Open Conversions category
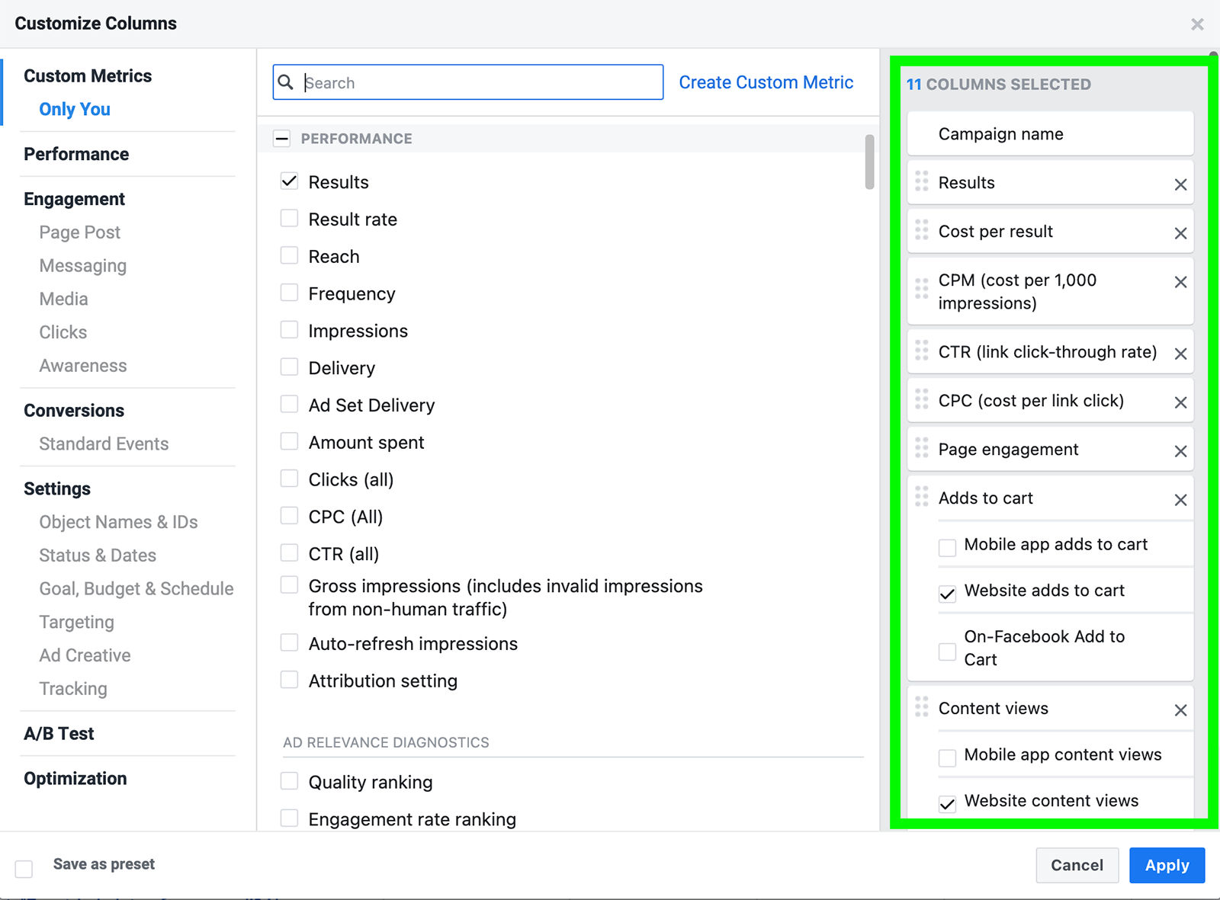This screenshot has height=900, width=1220. [74, 411]
